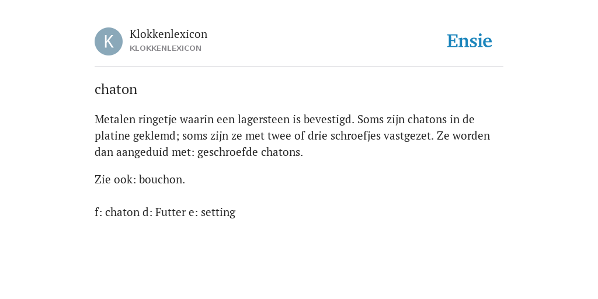
Task: Click the Klokkenlexicon author name
Action: click(169, 34)
